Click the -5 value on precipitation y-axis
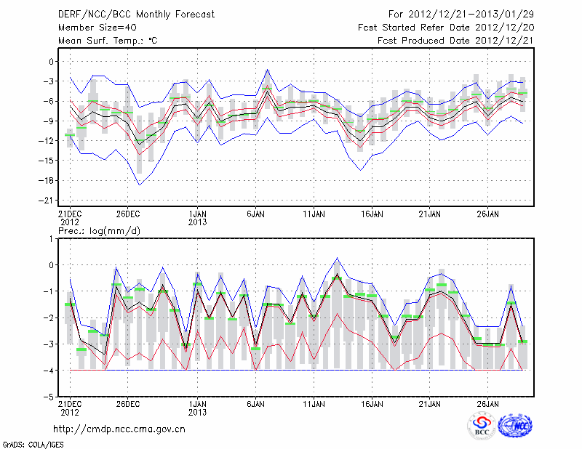 [x=49, y=397]
